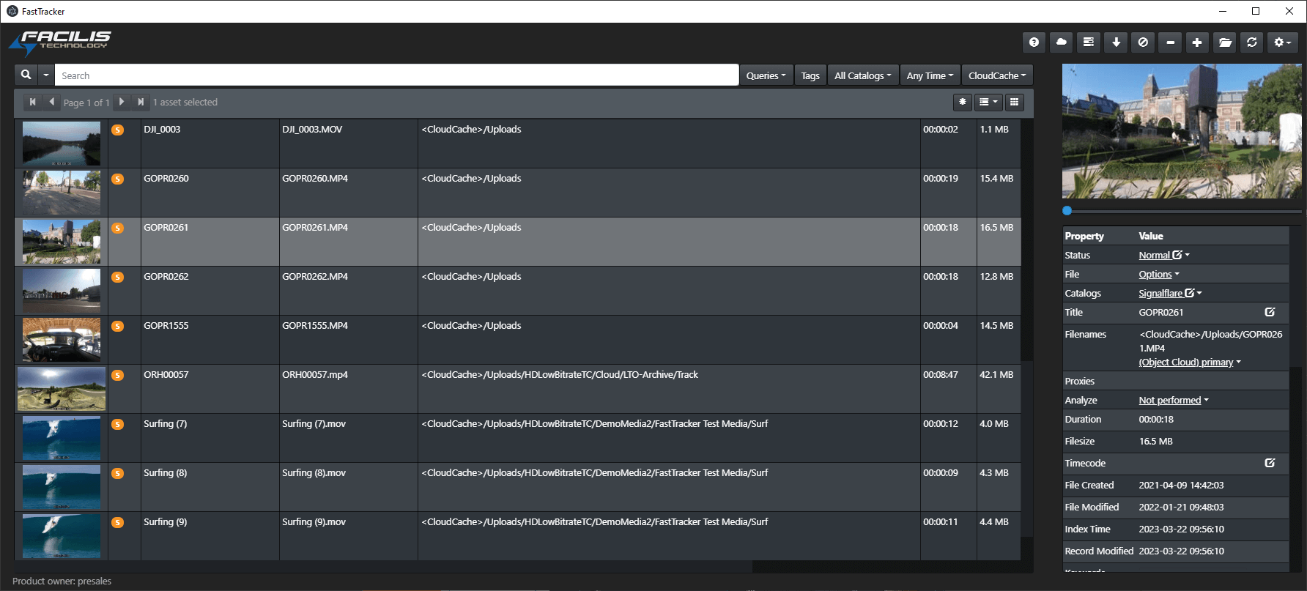1307x591 pixels.
Task: Switch to grid thumbnail view
Action: coord(1014,102)
